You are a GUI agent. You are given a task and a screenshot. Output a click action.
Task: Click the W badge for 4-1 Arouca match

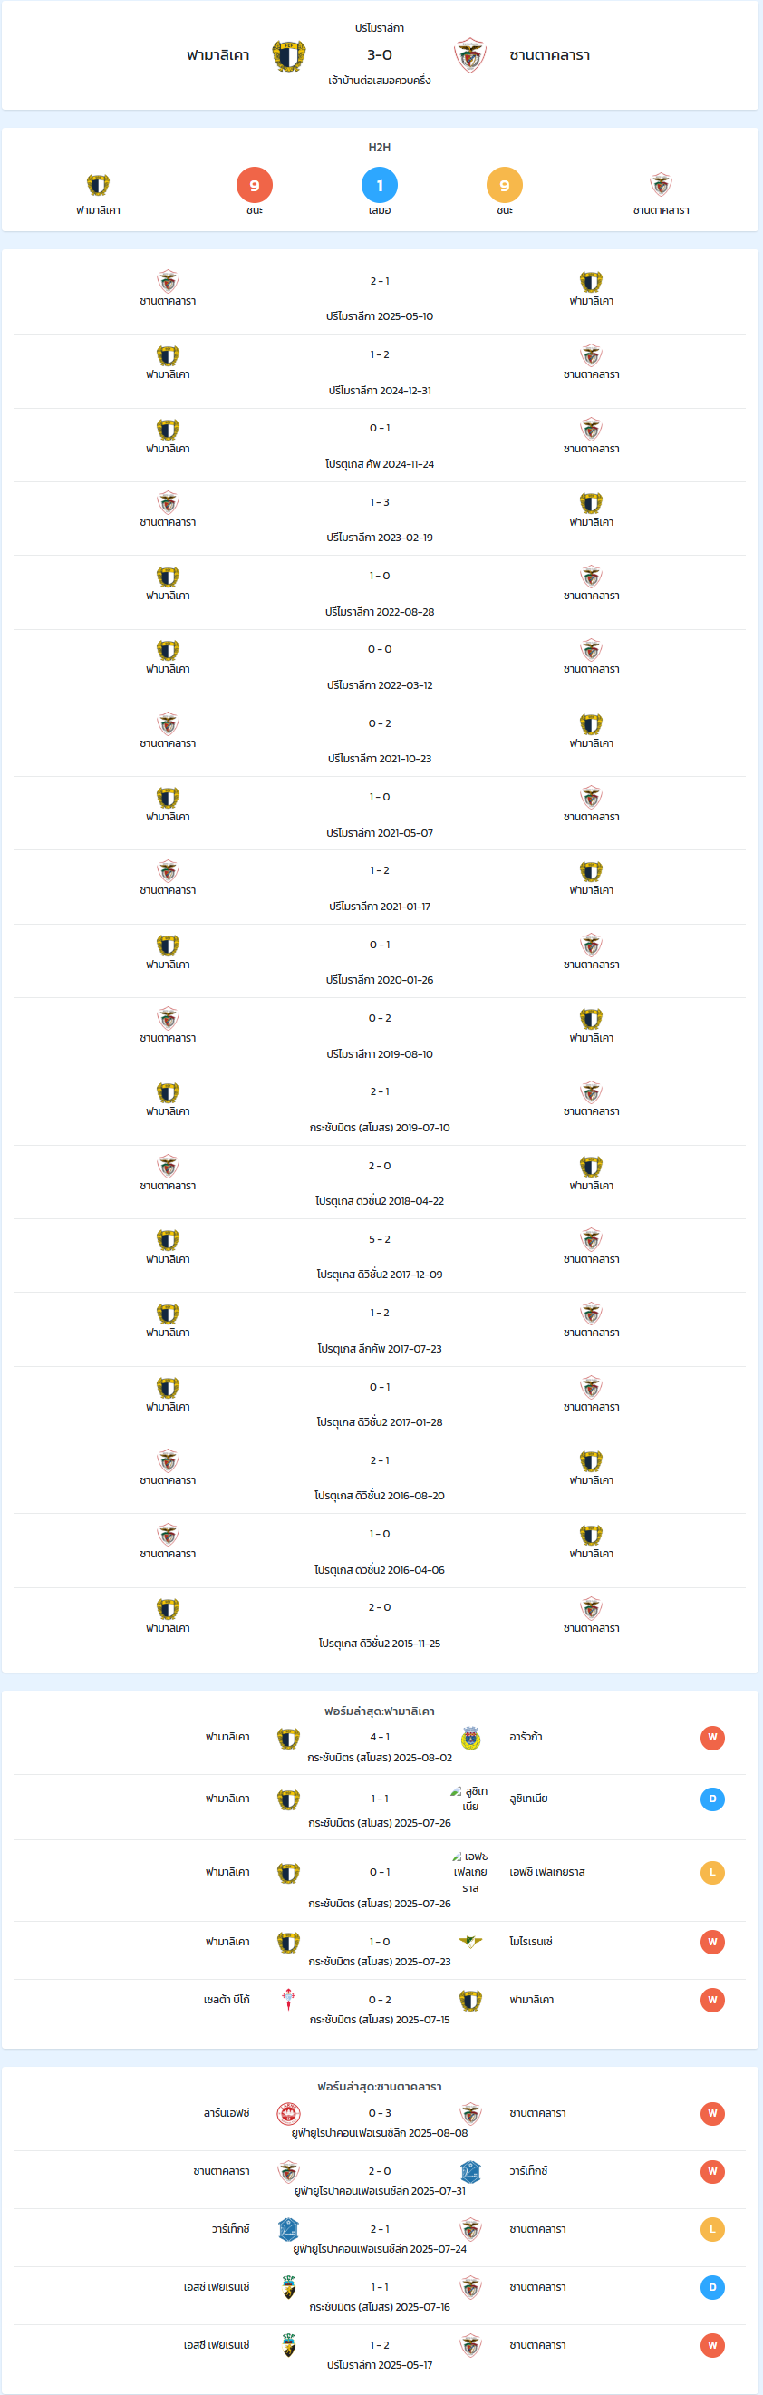tap(713, 1738)
